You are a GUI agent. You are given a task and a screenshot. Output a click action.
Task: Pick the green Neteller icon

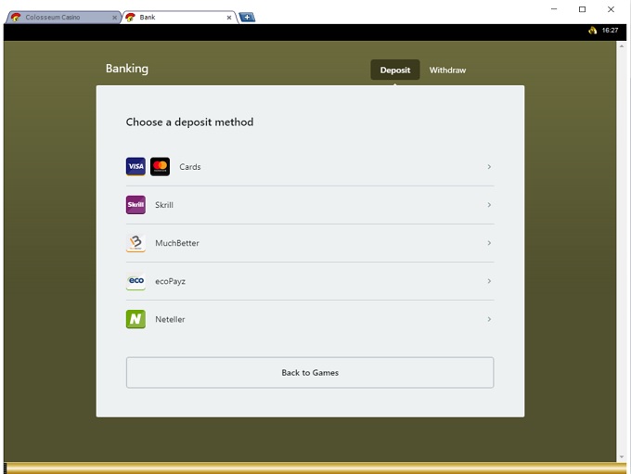pyautogui.click(x=135, y=319)
